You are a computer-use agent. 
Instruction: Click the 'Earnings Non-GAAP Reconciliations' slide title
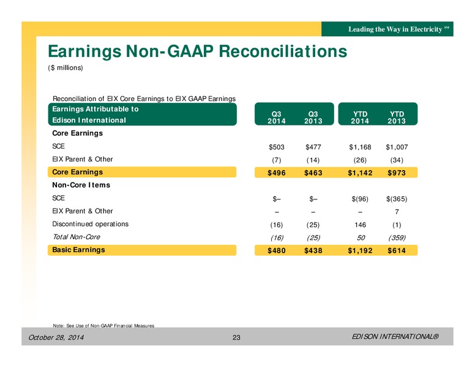pyautogui.click(x=198, y=51)
